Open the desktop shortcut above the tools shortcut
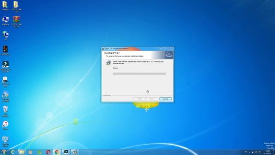275x155 pixels. (x=5, y=81)
